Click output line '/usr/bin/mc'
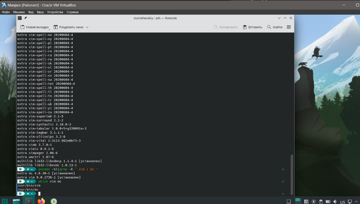 click(x=28, y=190)
